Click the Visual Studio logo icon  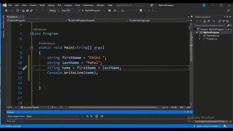coord(4,5)
